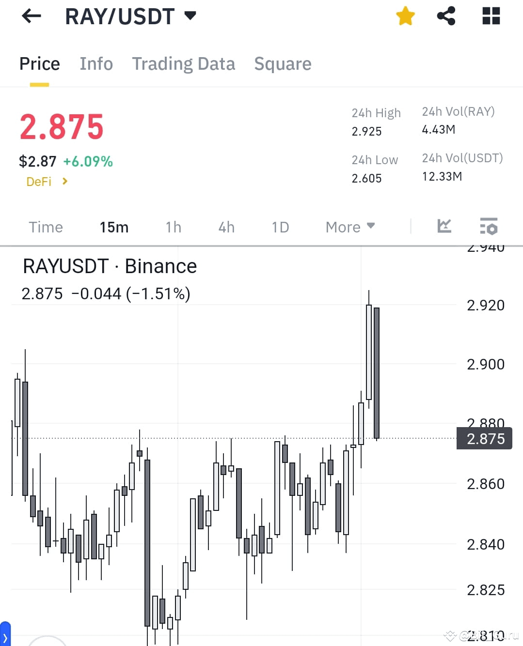523x646 pixels.
Task: Enable the 4h timeframe
Action: (226, 227)
